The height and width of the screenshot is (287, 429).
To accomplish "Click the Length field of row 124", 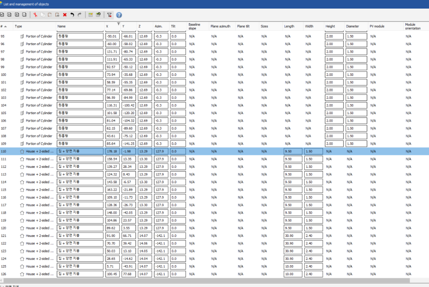I will (293, 259).
